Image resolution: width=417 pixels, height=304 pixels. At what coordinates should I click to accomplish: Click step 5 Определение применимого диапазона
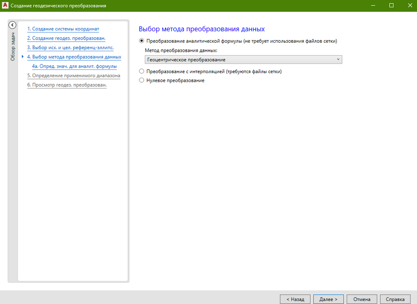tap(74, 75)
